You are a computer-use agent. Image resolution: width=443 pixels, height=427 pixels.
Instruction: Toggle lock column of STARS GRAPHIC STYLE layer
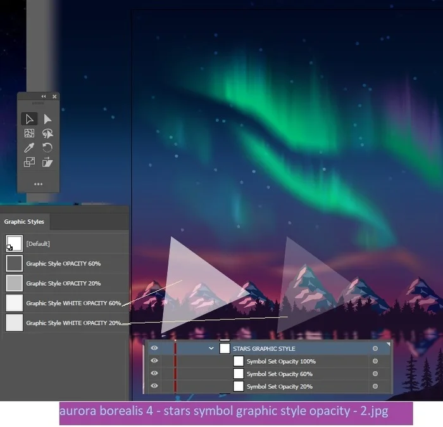(167, 348)
